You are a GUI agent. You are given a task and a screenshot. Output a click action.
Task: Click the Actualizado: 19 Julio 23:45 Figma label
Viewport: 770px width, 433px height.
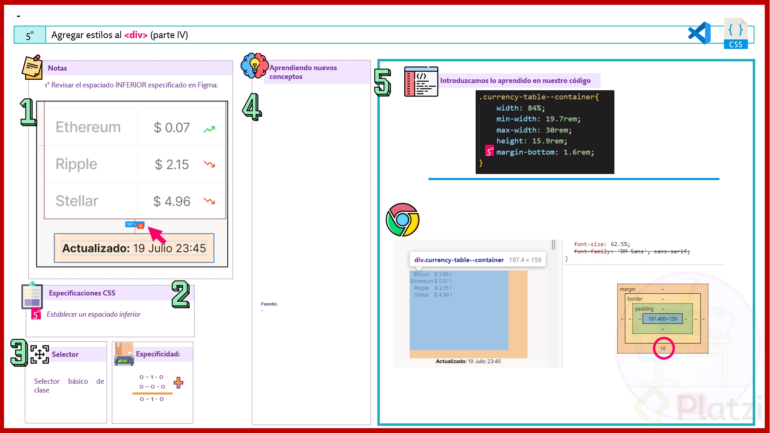(x=134, y=248)
